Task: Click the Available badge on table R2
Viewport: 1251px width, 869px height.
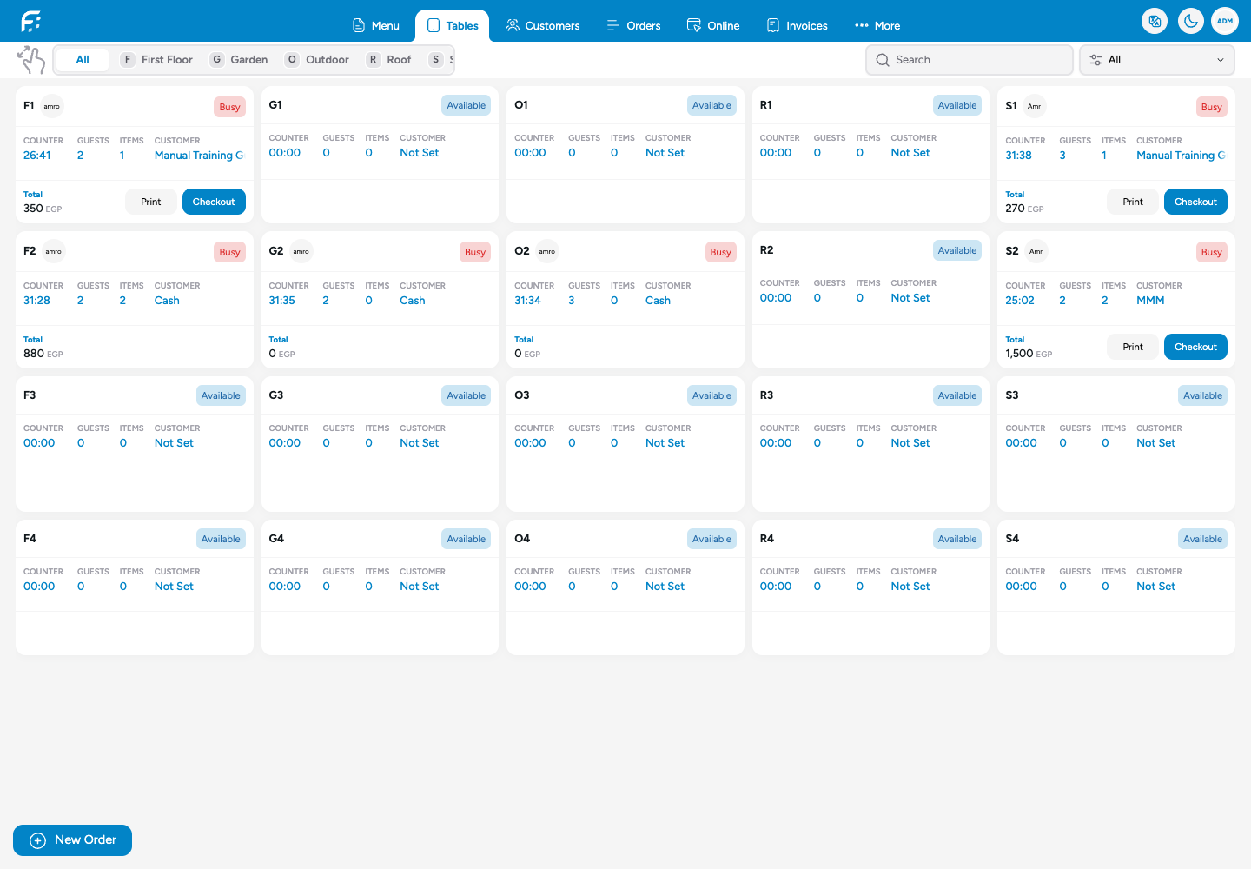Action: click(957, 250)
